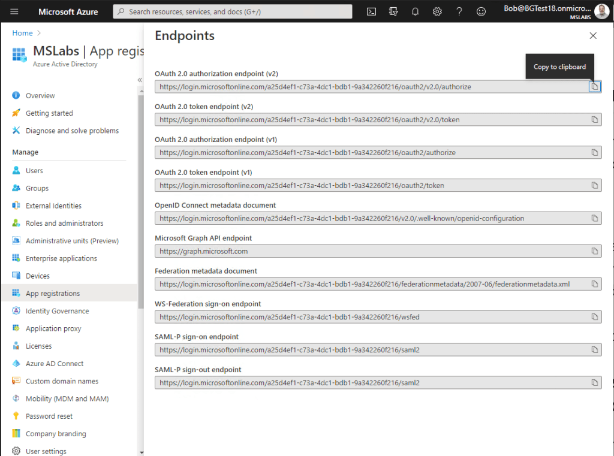Select App registrations in the sidebar
614x456 pixels.
point(53,294)
